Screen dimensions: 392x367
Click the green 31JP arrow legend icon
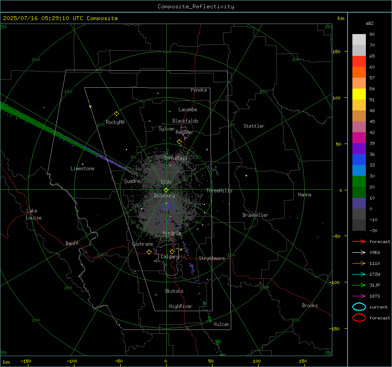(359, 285)
